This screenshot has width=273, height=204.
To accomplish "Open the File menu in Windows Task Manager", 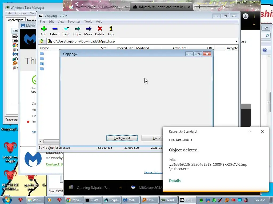I will 9,13.
